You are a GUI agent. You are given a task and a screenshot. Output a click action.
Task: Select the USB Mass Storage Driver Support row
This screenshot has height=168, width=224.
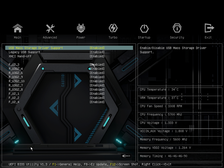(x=69, y=48)
